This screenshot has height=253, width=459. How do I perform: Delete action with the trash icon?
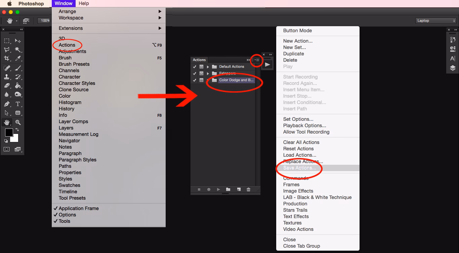pos(248,190)
